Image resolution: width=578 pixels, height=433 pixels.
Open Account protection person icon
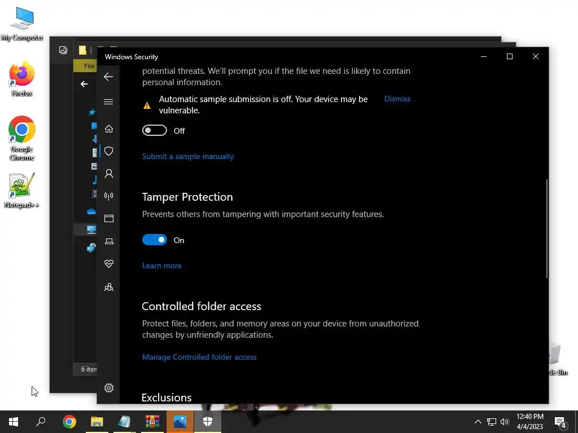tap(109, 174)
